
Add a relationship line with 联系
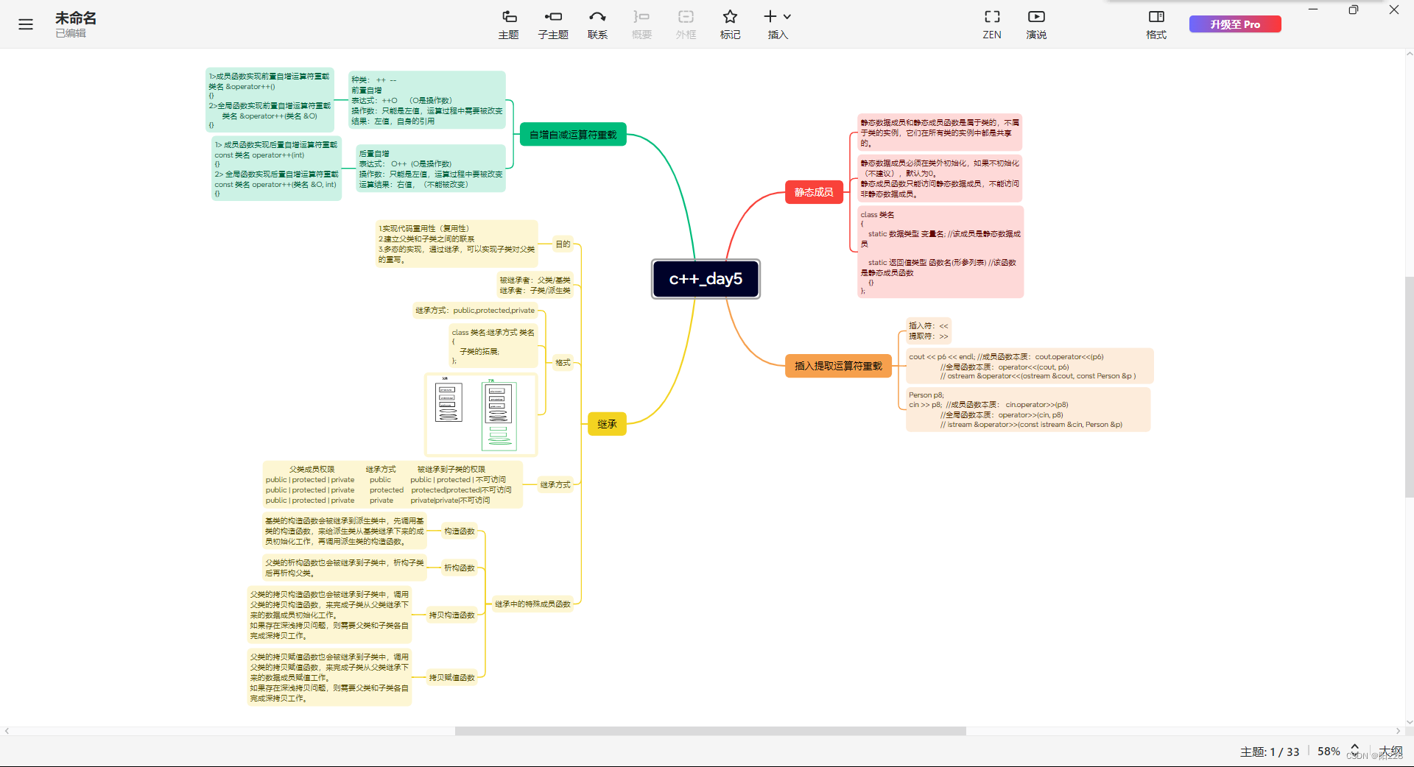[x=597, y=24]
